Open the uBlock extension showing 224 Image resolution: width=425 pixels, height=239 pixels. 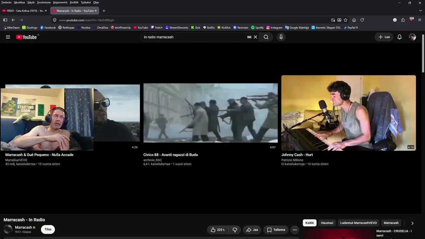point(411,20)
